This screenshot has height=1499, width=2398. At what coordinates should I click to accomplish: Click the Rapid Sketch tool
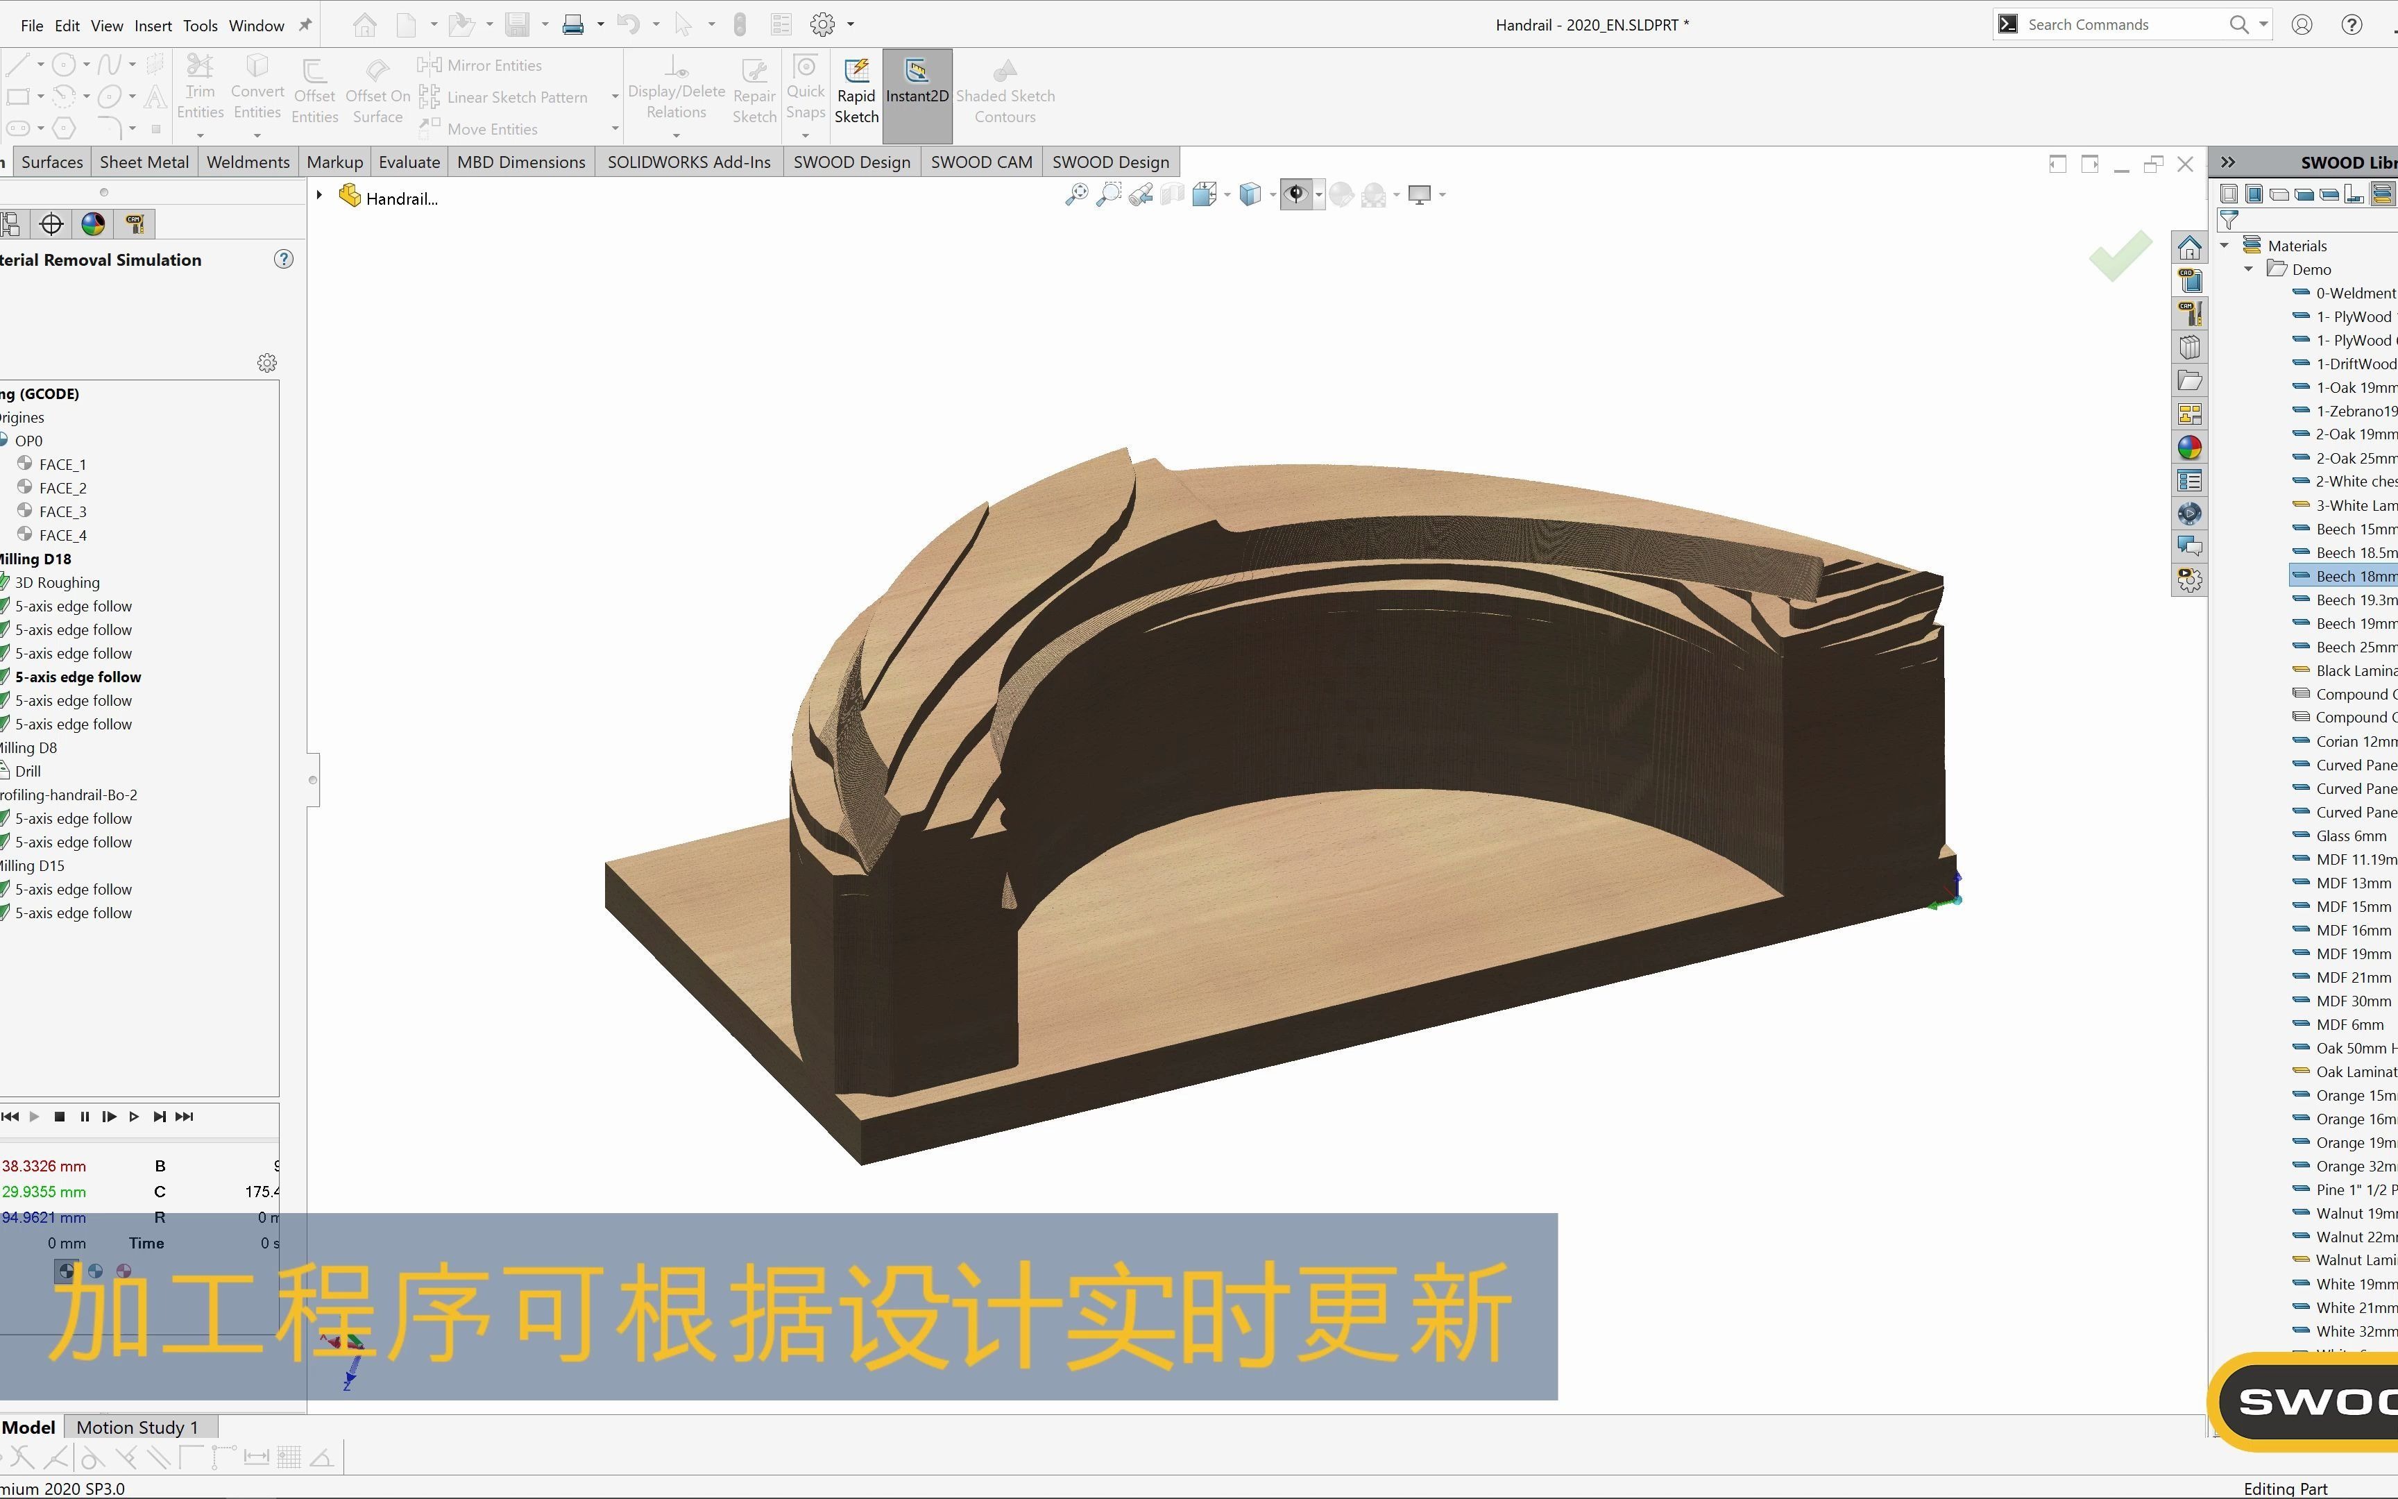click(x=856, y=92)
